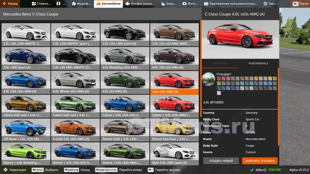
Task: Click the ENTER key hint for Выбрать
Action: [38, 170]
